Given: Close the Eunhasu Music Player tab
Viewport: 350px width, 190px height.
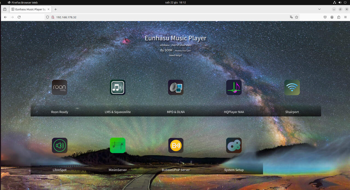Looking at the screenshot, I should (49, 9).
